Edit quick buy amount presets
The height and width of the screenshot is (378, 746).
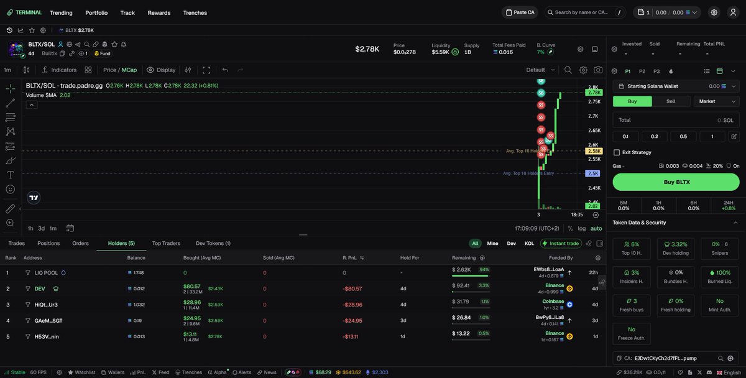[x=734, y=136]
